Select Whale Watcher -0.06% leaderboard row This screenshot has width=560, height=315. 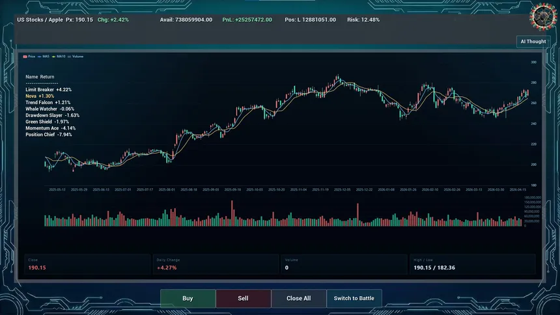point(50,109)
